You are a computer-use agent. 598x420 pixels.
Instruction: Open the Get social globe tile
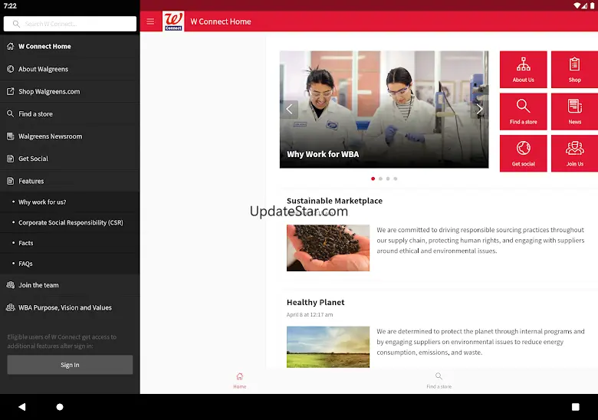coord(523,153)
